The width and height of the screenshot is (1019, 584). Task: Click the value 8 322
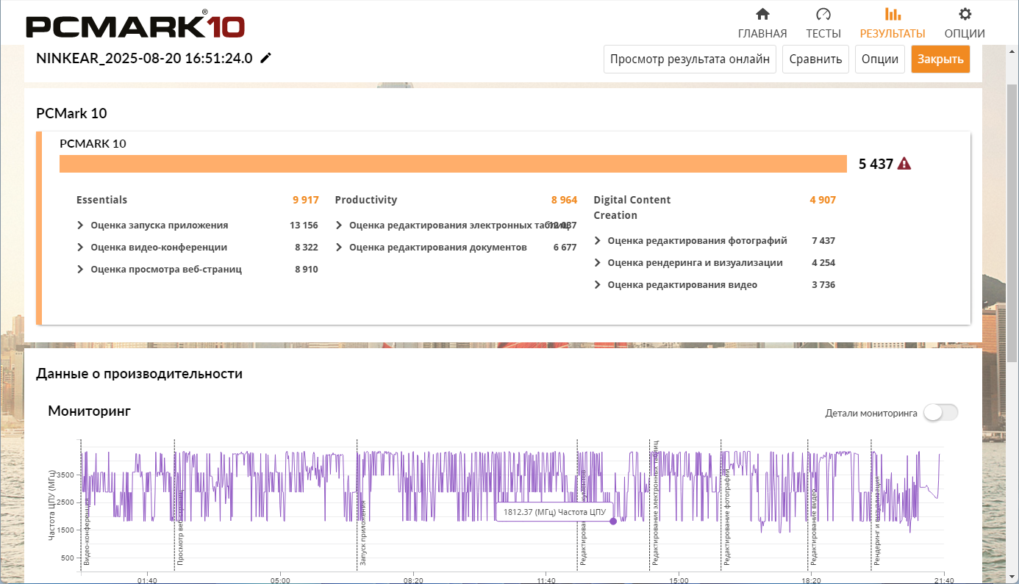[x=307, y=248]
